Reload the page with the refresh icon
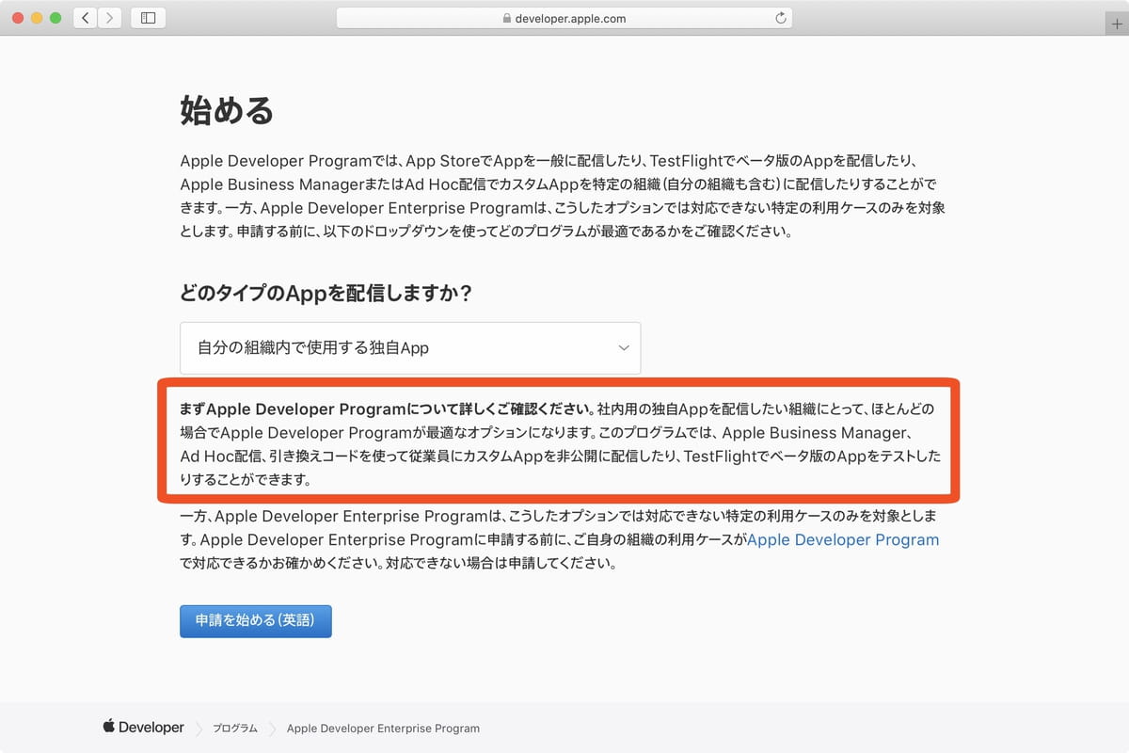The image size is (1129, 753). 780,18
